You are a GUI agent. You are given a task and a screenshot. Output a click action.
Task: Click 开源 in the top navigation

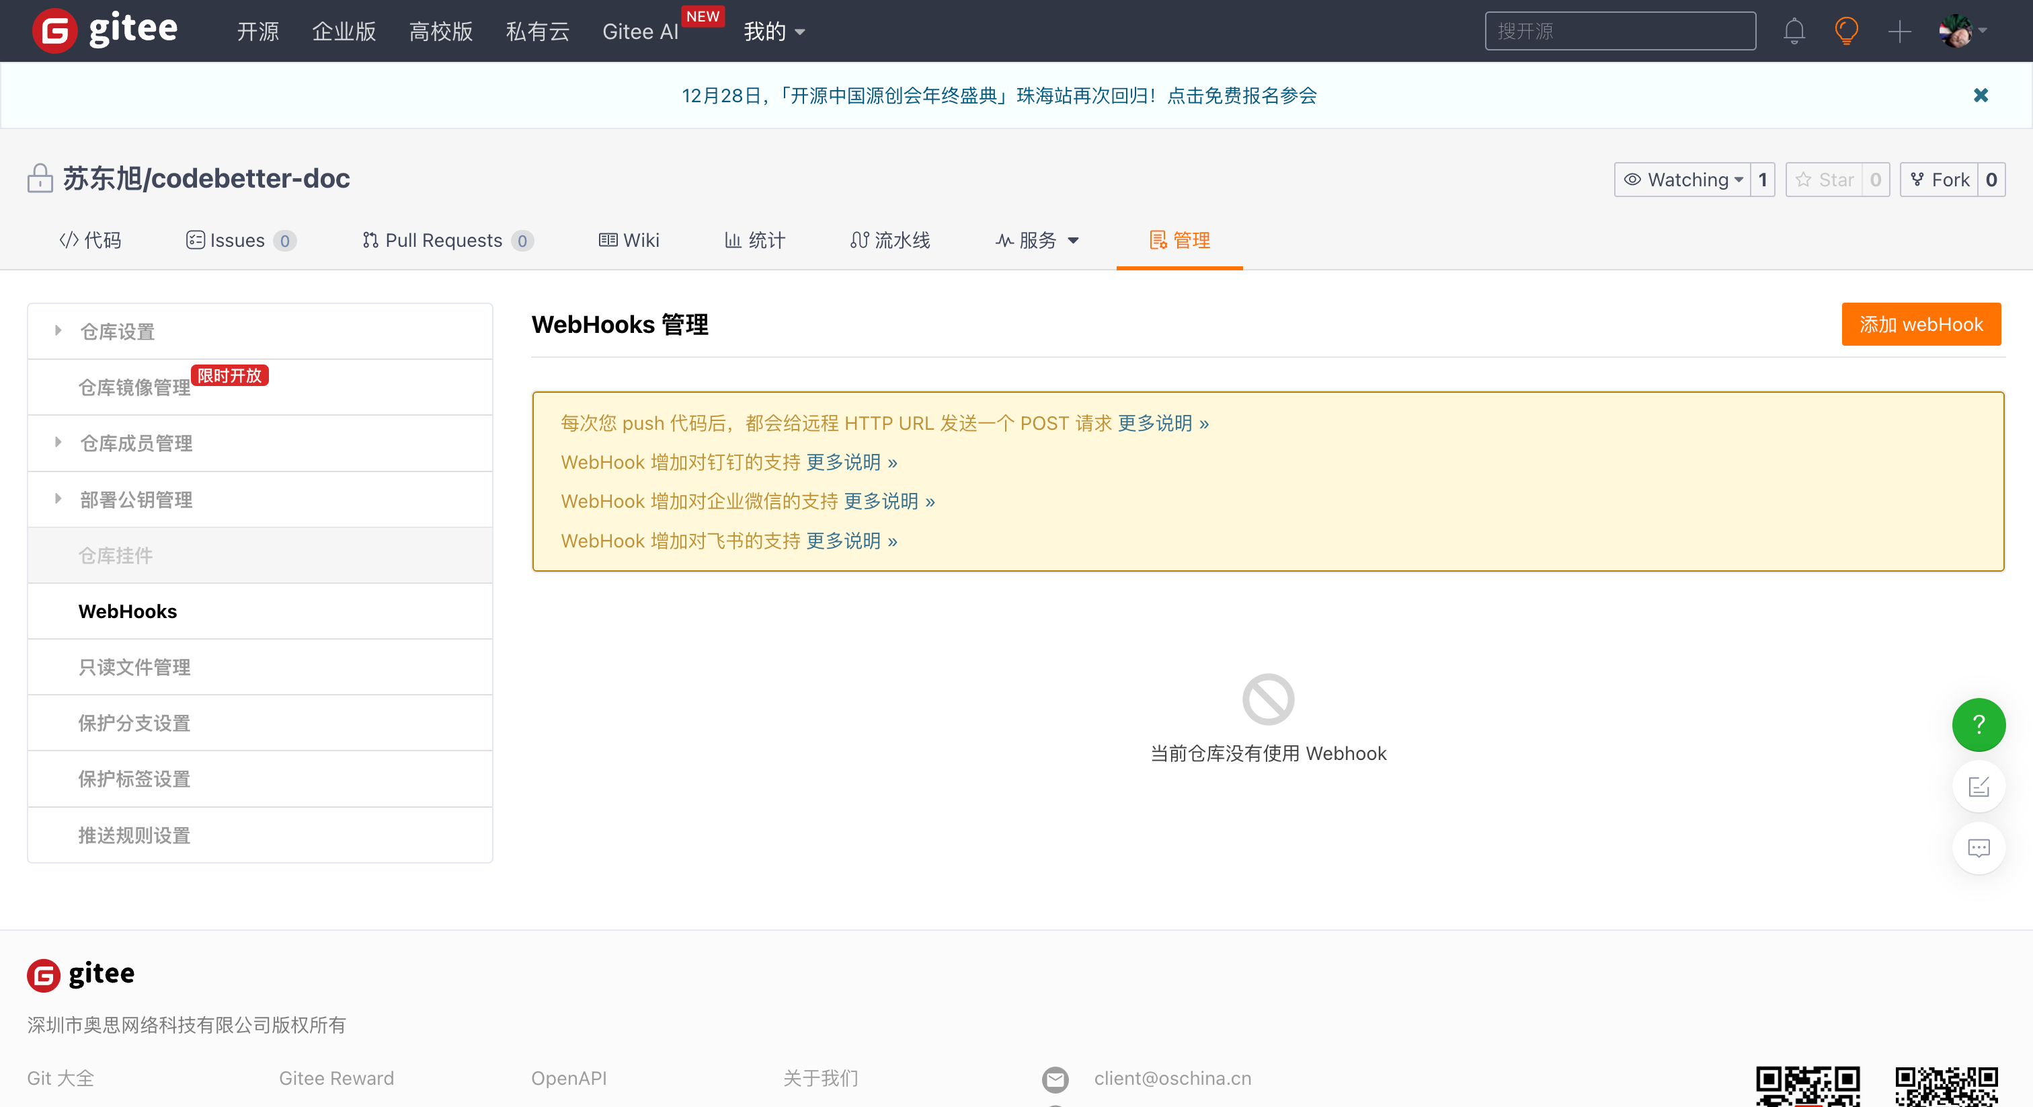click(258, 32)
